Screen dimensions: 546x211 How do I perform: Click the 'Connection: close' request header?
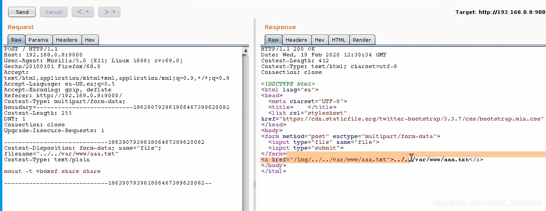[x=34, y=125]
